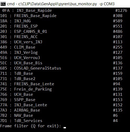
Task: Click the #107 counter value
Action: coord(118,37)
